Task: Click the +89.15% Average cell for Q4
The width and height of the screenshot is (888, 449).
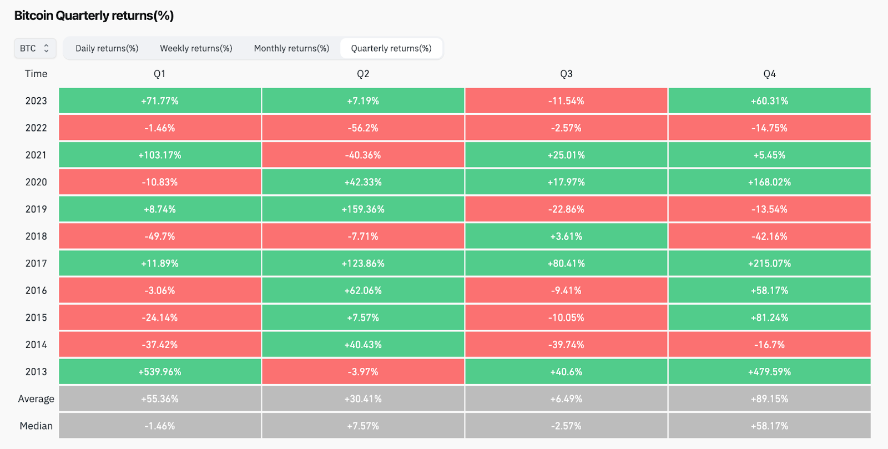Action: [769, 399]
